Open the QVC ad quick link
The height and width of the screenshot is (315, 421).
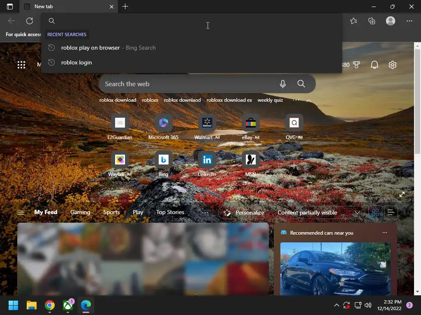click(294, 127)
